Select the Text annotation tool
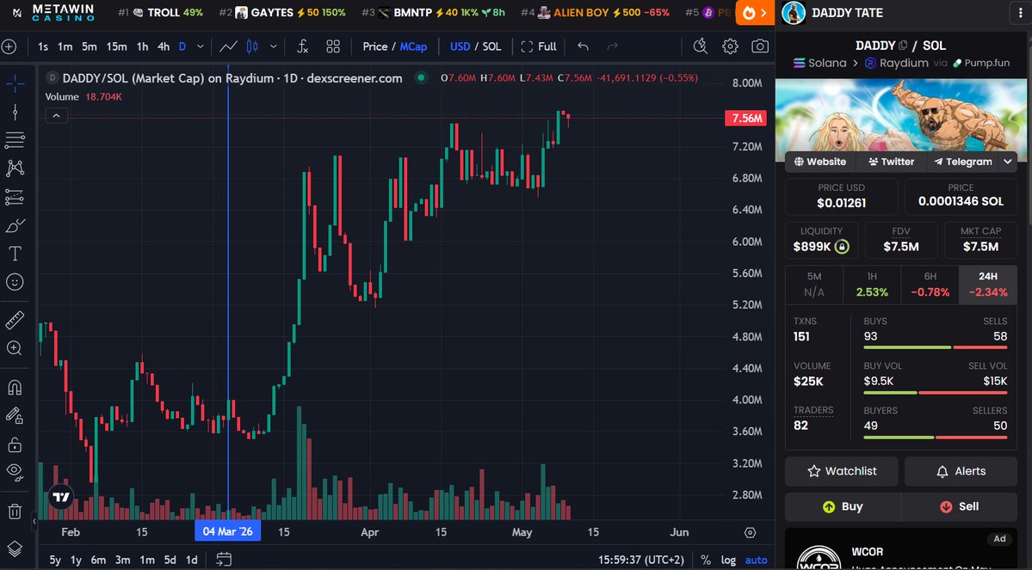This screenshot has height=570, width=1032. coord(15,254)
